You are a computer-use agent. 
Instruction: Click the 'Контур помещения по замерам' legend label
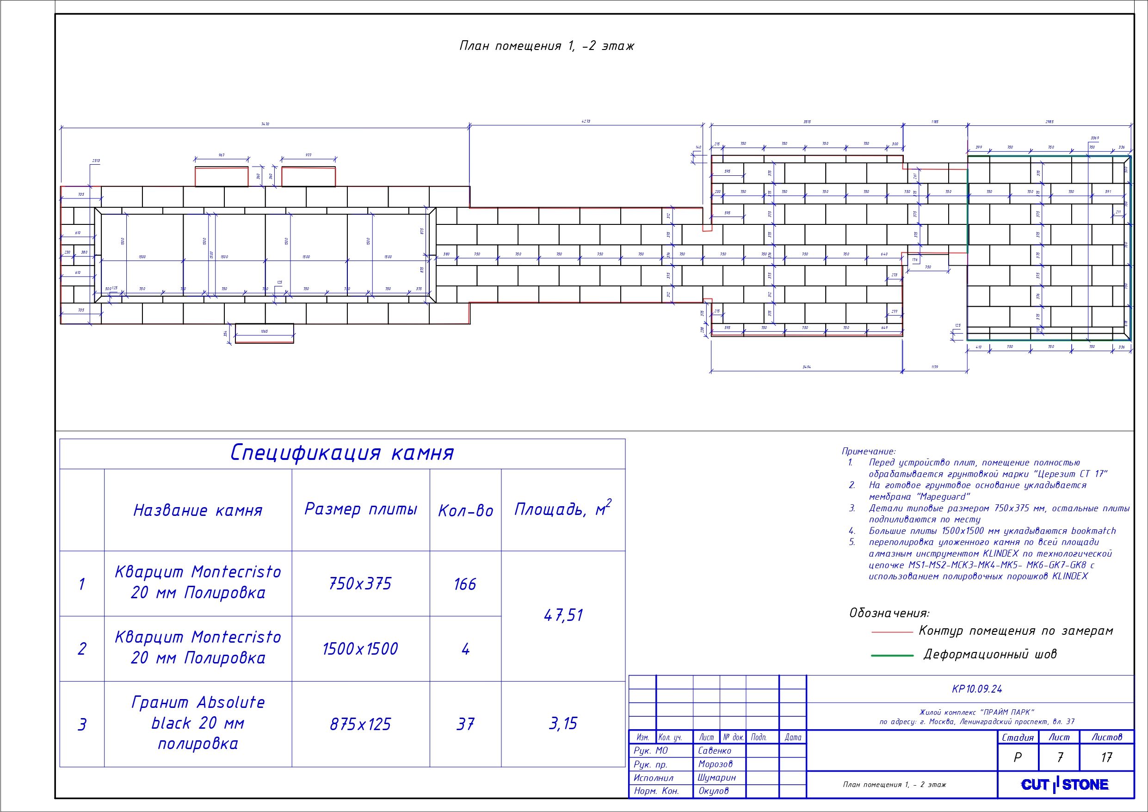1016,631
